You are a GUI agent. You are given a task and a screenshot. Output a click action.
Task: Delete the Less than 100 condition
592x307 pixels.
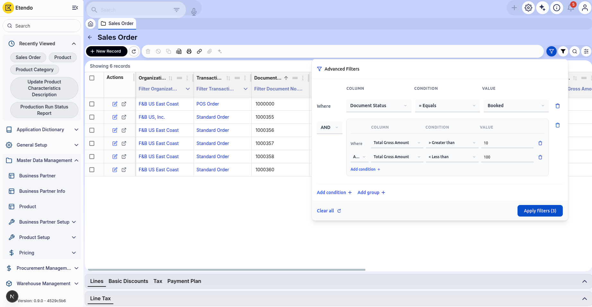point(540,157)
